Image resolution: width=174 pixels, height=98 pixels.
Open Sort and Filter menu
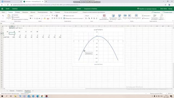tap(155, 17)
